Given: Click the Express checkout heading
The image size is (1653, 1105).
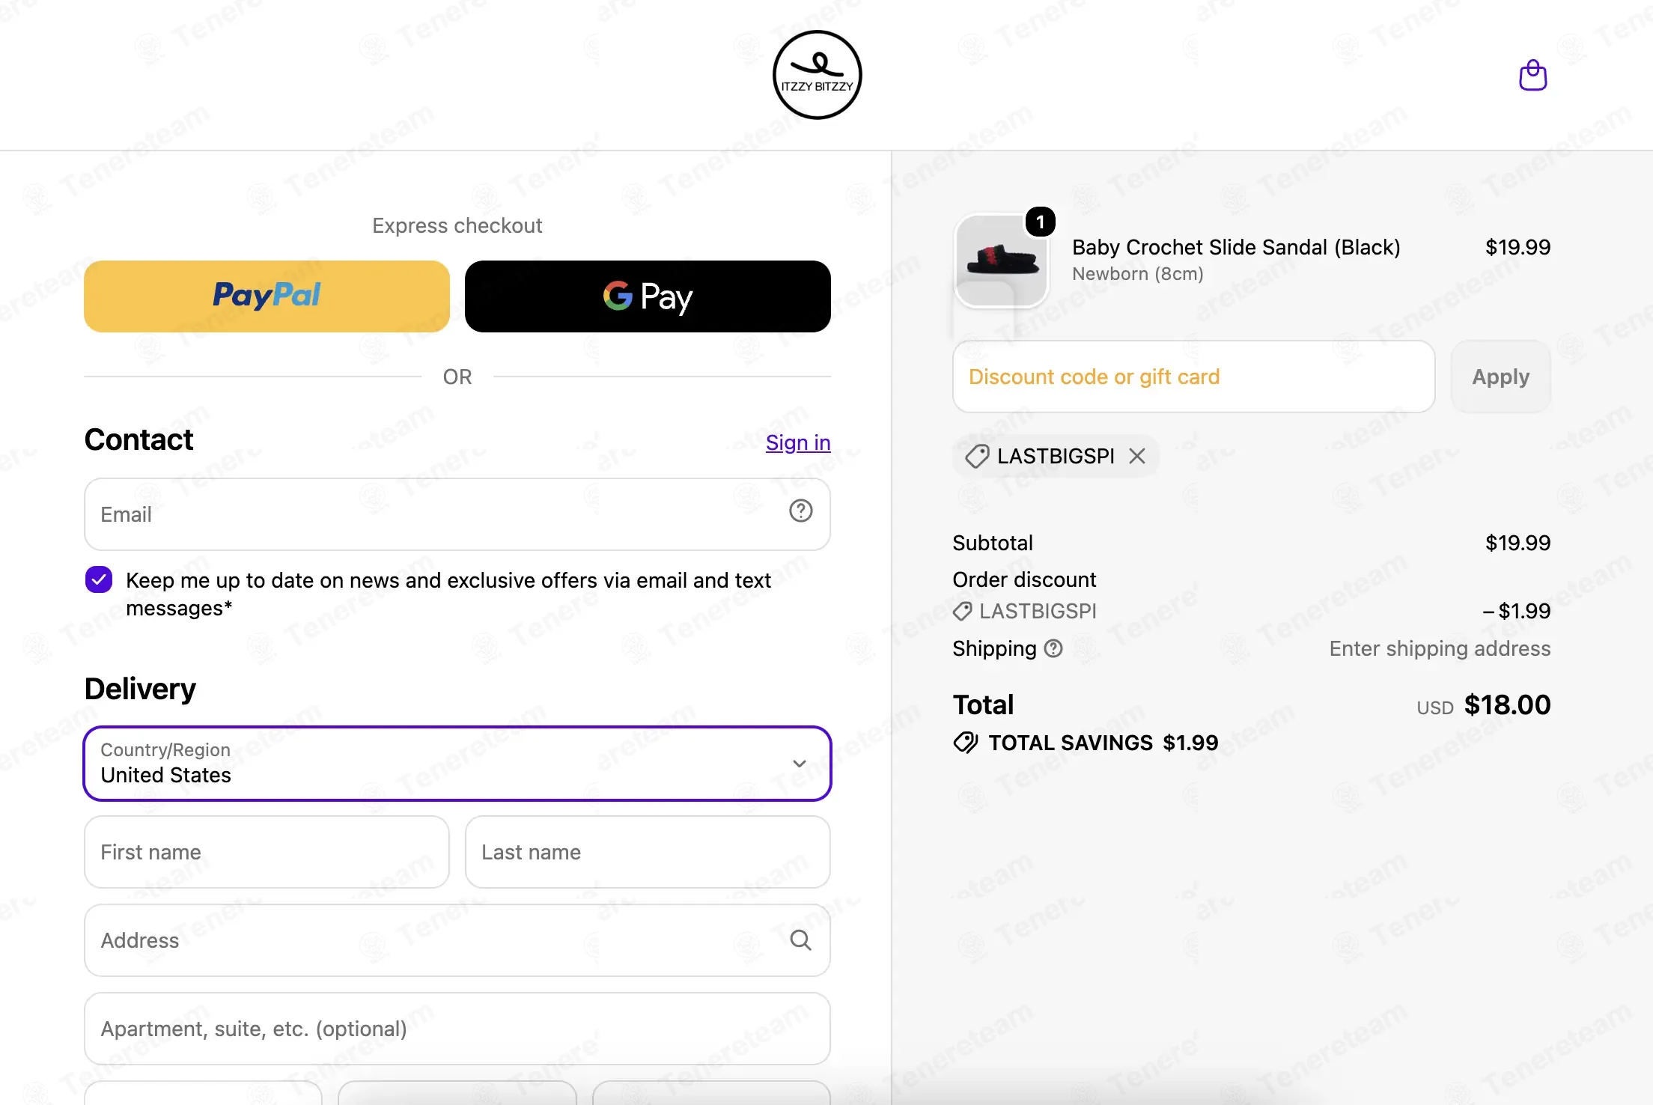Looking at the screenshot, I should 457,225.
